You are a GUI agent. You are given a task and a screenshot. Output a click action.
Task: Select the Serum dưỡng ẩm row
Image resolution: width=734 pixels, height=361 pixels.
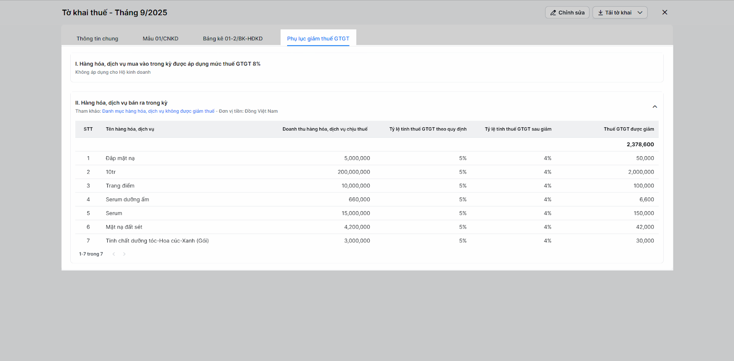(127, 200)
